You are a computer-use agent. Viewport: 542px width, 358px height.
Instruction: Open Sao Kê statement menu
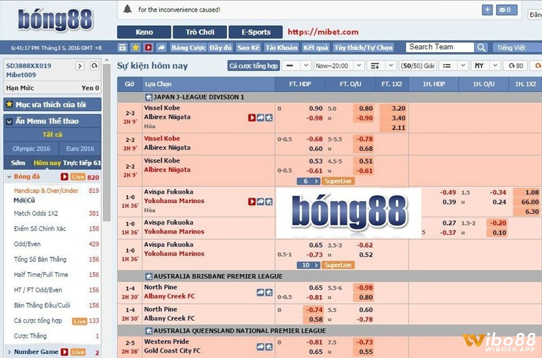click(x=248, y=47)
